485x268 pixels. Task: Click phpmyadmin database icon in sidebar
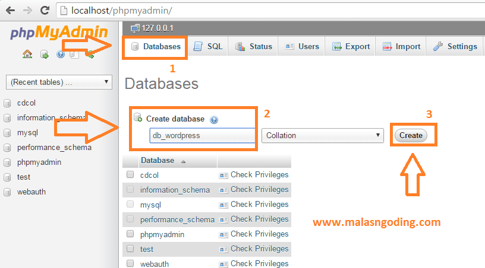click(x=7, y=162)
